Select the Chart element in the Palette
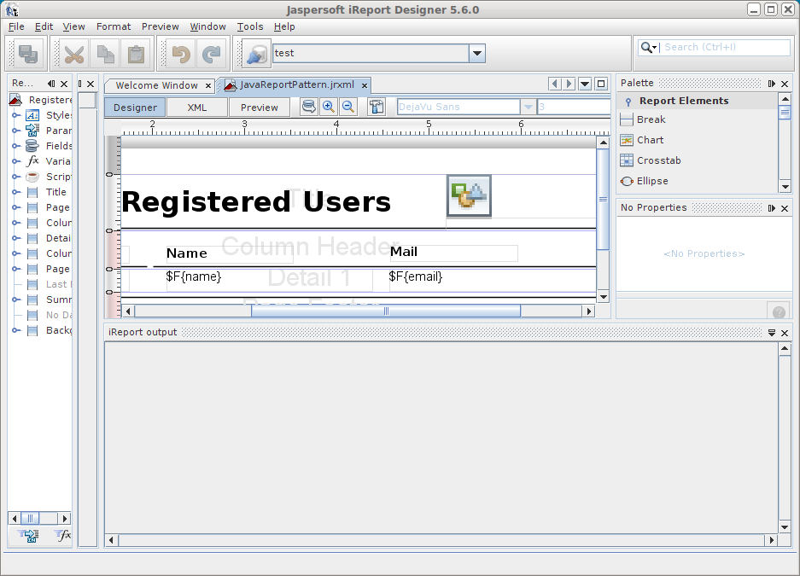This screenshot has width=800, height=576. [650, 140]
